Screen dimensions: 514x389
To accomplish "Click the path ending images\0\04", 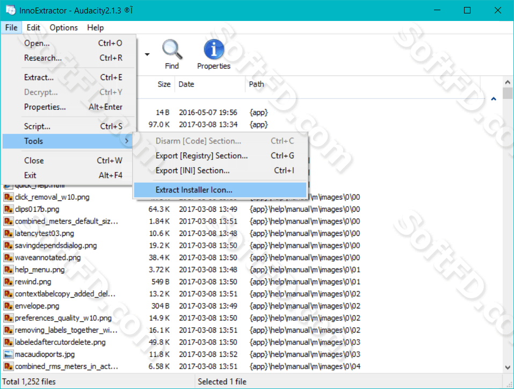I will [x=305, y=366].
